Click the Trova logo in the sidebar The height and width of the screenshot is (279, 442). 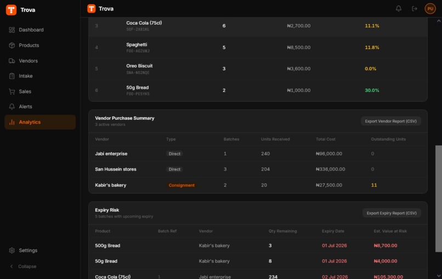(12, 10)
